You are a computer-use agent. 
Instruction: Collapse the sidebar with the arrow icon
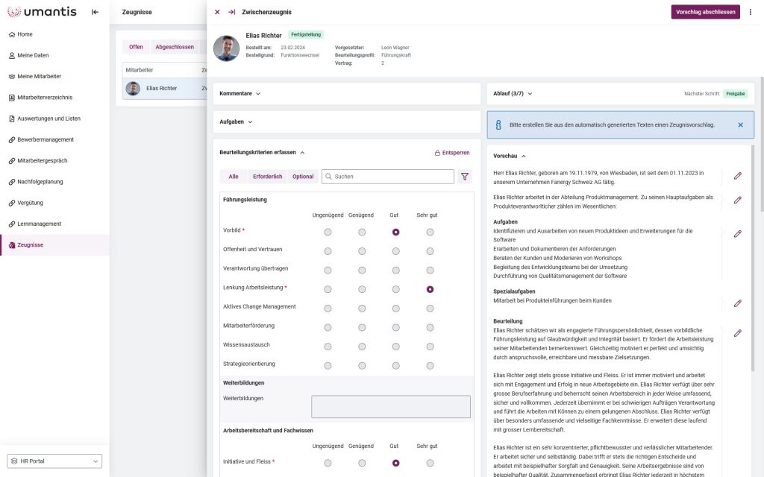point(95,12)
